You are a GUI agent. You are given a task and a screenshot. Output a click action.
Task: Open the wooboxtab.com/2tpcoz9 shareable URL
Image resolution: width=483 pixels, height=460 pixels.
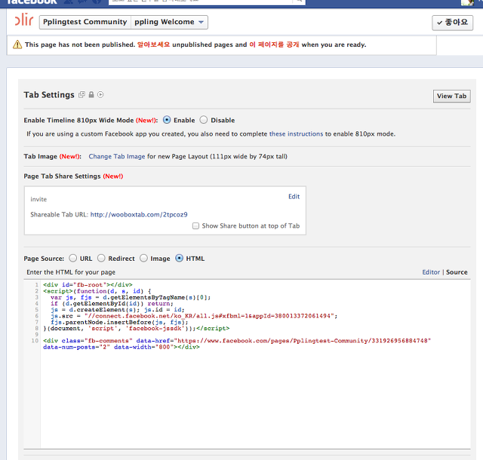[x=139, y=215]
